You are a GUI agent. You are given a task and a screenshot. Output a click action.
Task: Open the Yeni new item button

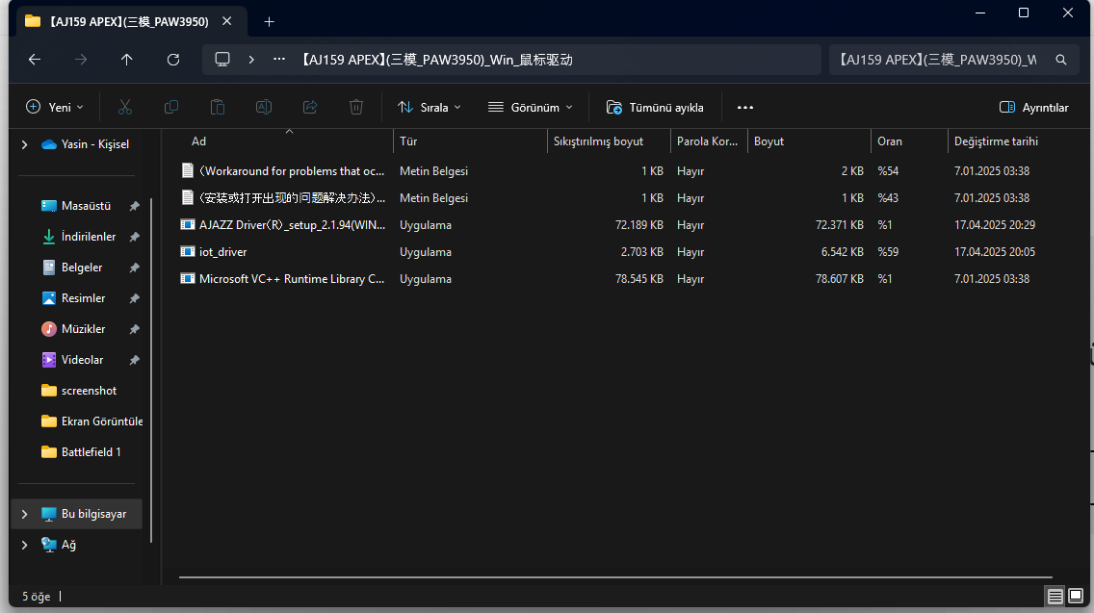55,107
